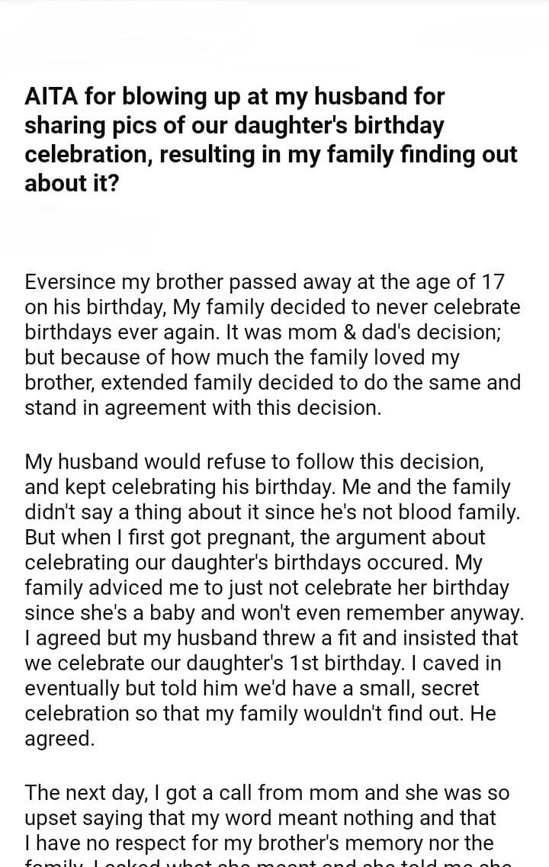Viewport: 549px width, 867px height.
Task: Click the word "AITA" in the title
Action: tap(52, 97)
